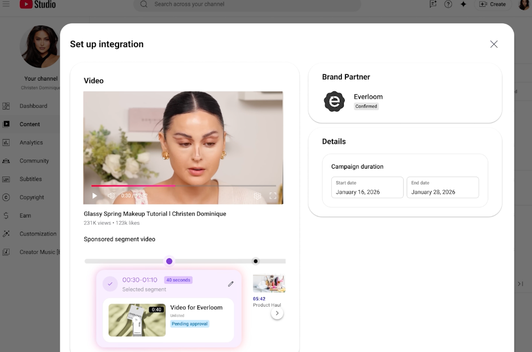
Task: Open the Everloom brand partner logo
Action: [334, 102]
